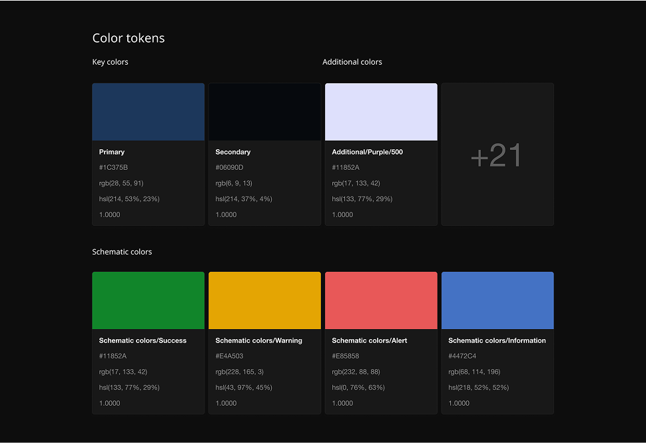Select the hex value #06090D
Screen dimensions: 646x443
pos(230,167)
